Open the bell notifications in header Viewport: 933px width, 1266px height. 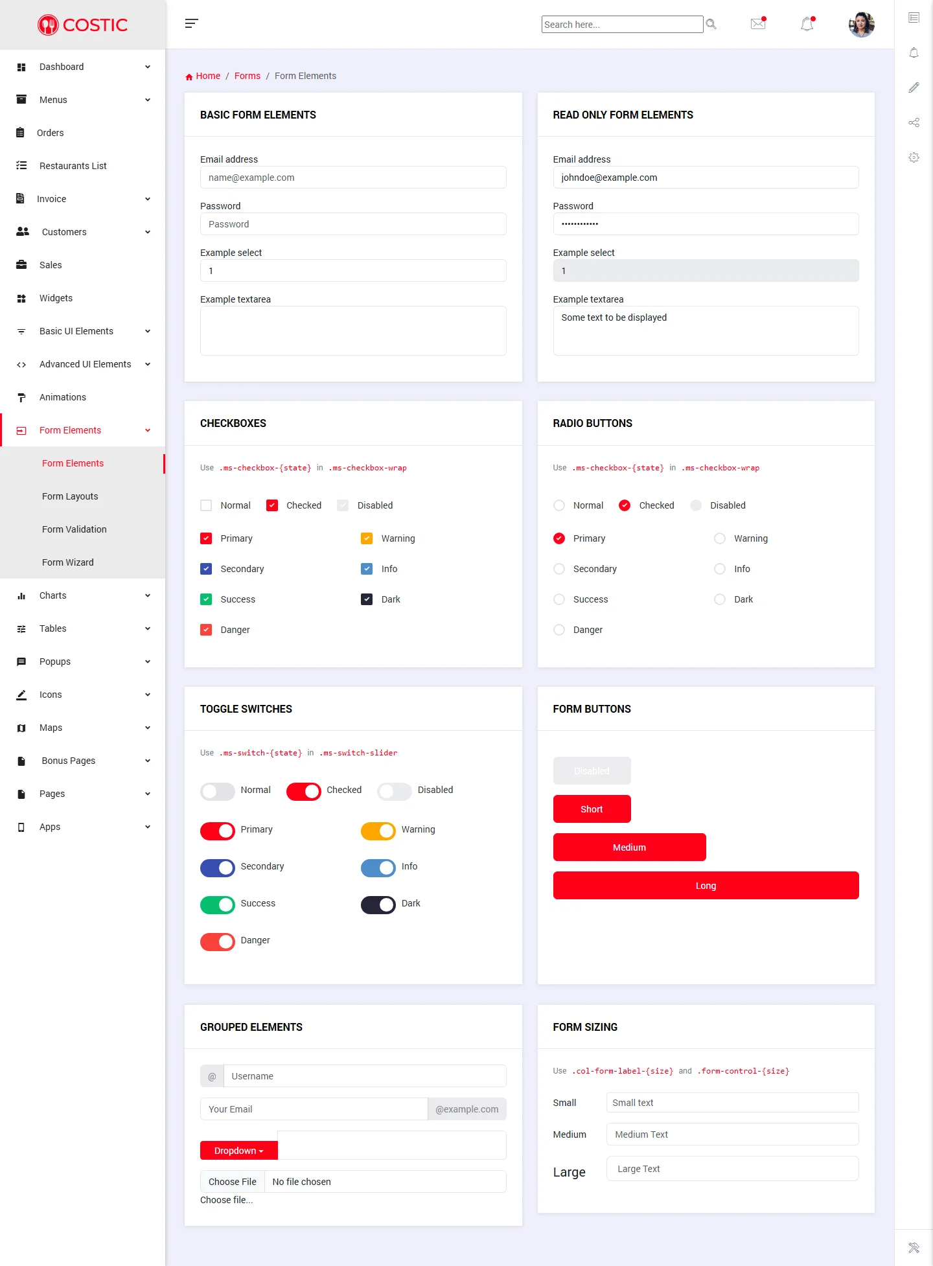(x=807, y=25)
